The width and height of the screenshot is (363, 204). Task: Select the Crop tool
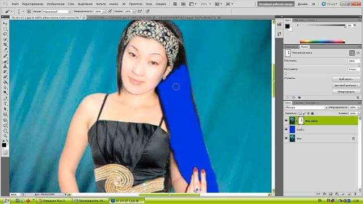coord(5,44)
